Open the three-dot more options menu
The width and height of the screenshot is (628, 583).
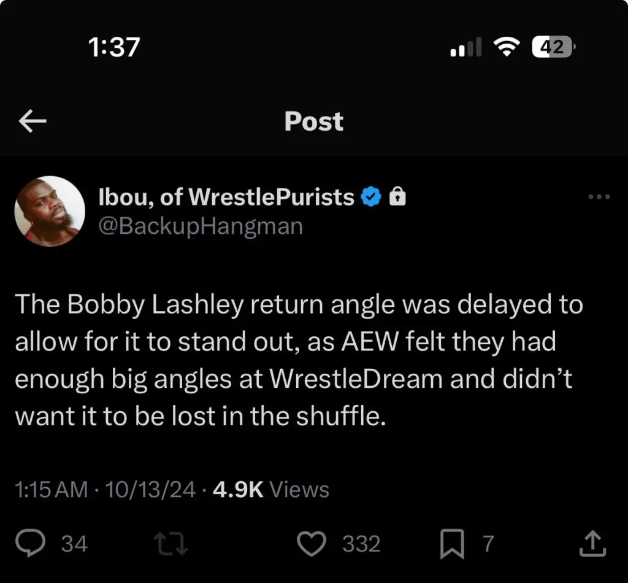coord(599,197)
